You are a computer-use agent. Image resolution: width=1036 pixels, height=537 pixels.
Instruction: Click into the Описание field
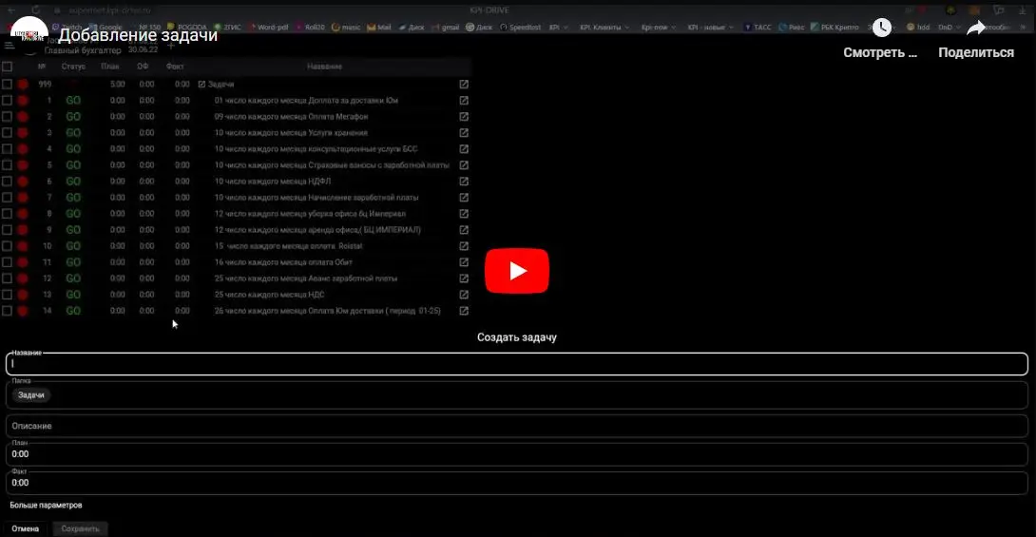[x=517, y=426]
